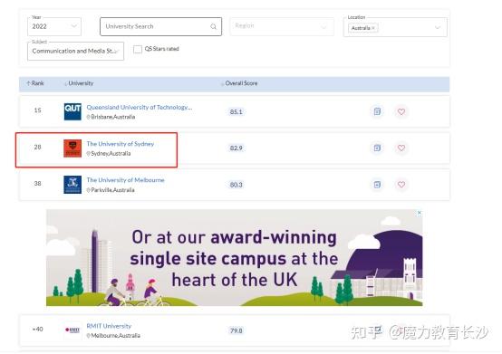Click compare icon in Melbourne row

tap(377, 185)
